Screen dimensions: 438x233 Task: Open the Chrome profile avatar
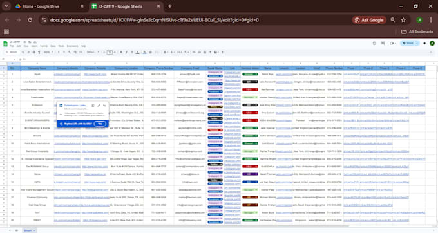(419, 20)
